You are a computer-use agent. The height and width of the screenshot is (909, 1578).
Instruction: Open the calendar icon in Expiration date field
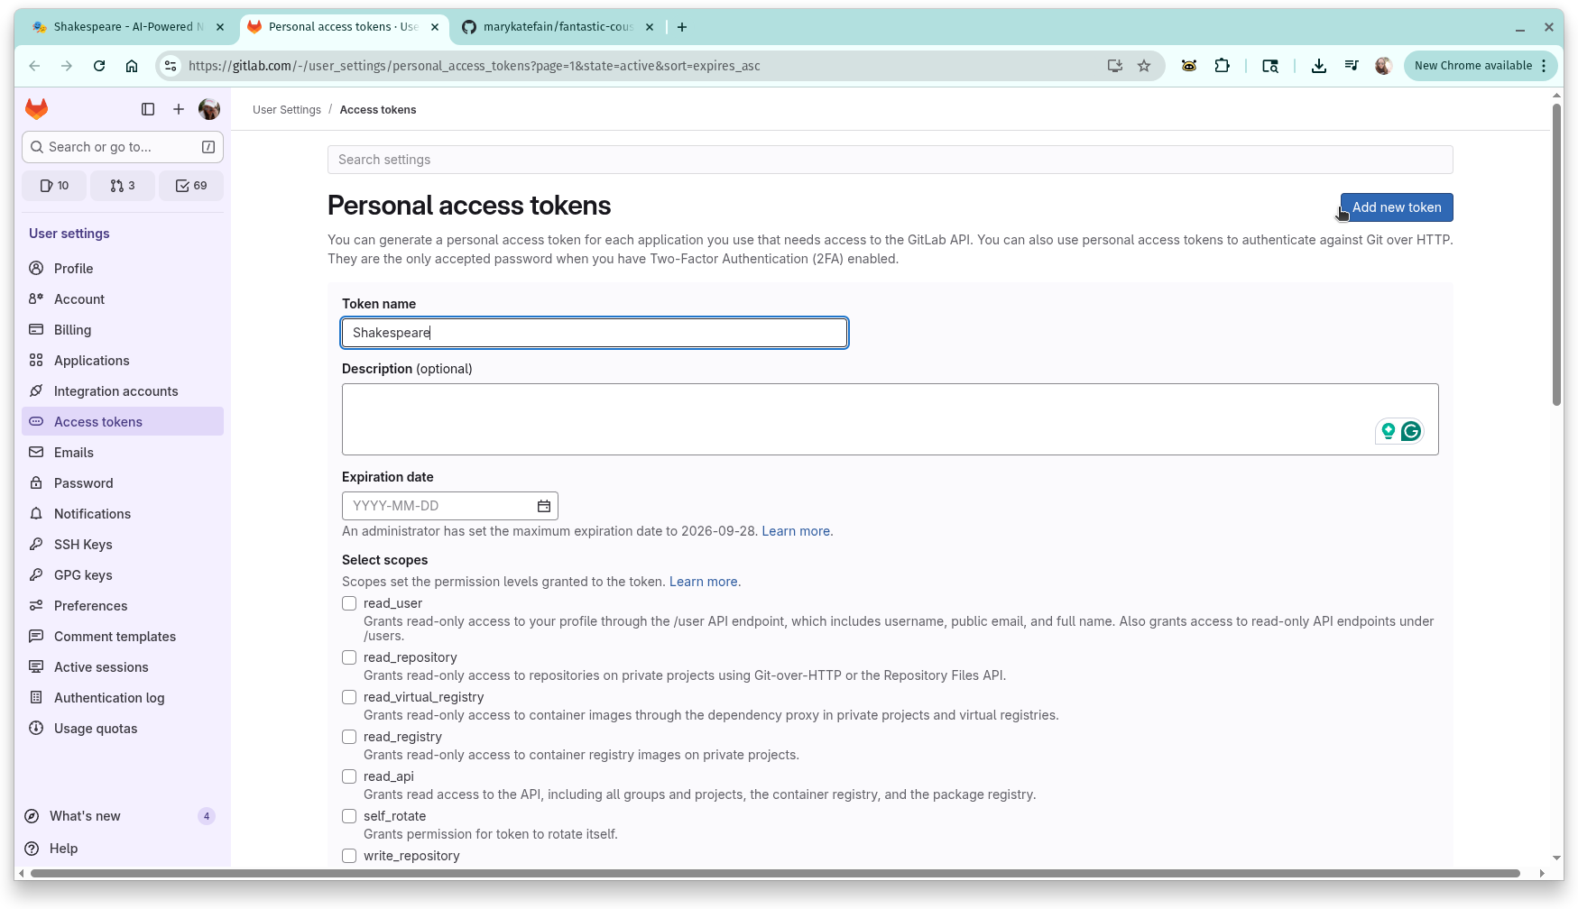pyautogui.click(x=543, y=506)
